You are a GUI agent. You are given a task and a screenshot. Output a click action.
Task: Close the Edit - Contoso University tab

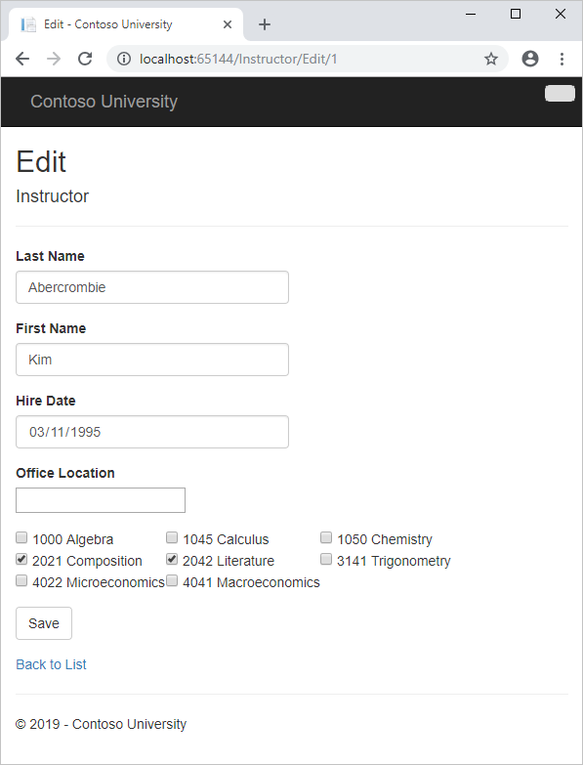(x=228, y=24)
